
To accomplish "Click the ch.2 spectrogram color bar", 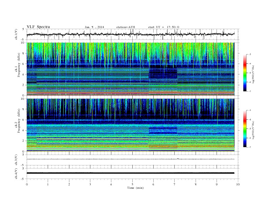I will tap(245, 129).
